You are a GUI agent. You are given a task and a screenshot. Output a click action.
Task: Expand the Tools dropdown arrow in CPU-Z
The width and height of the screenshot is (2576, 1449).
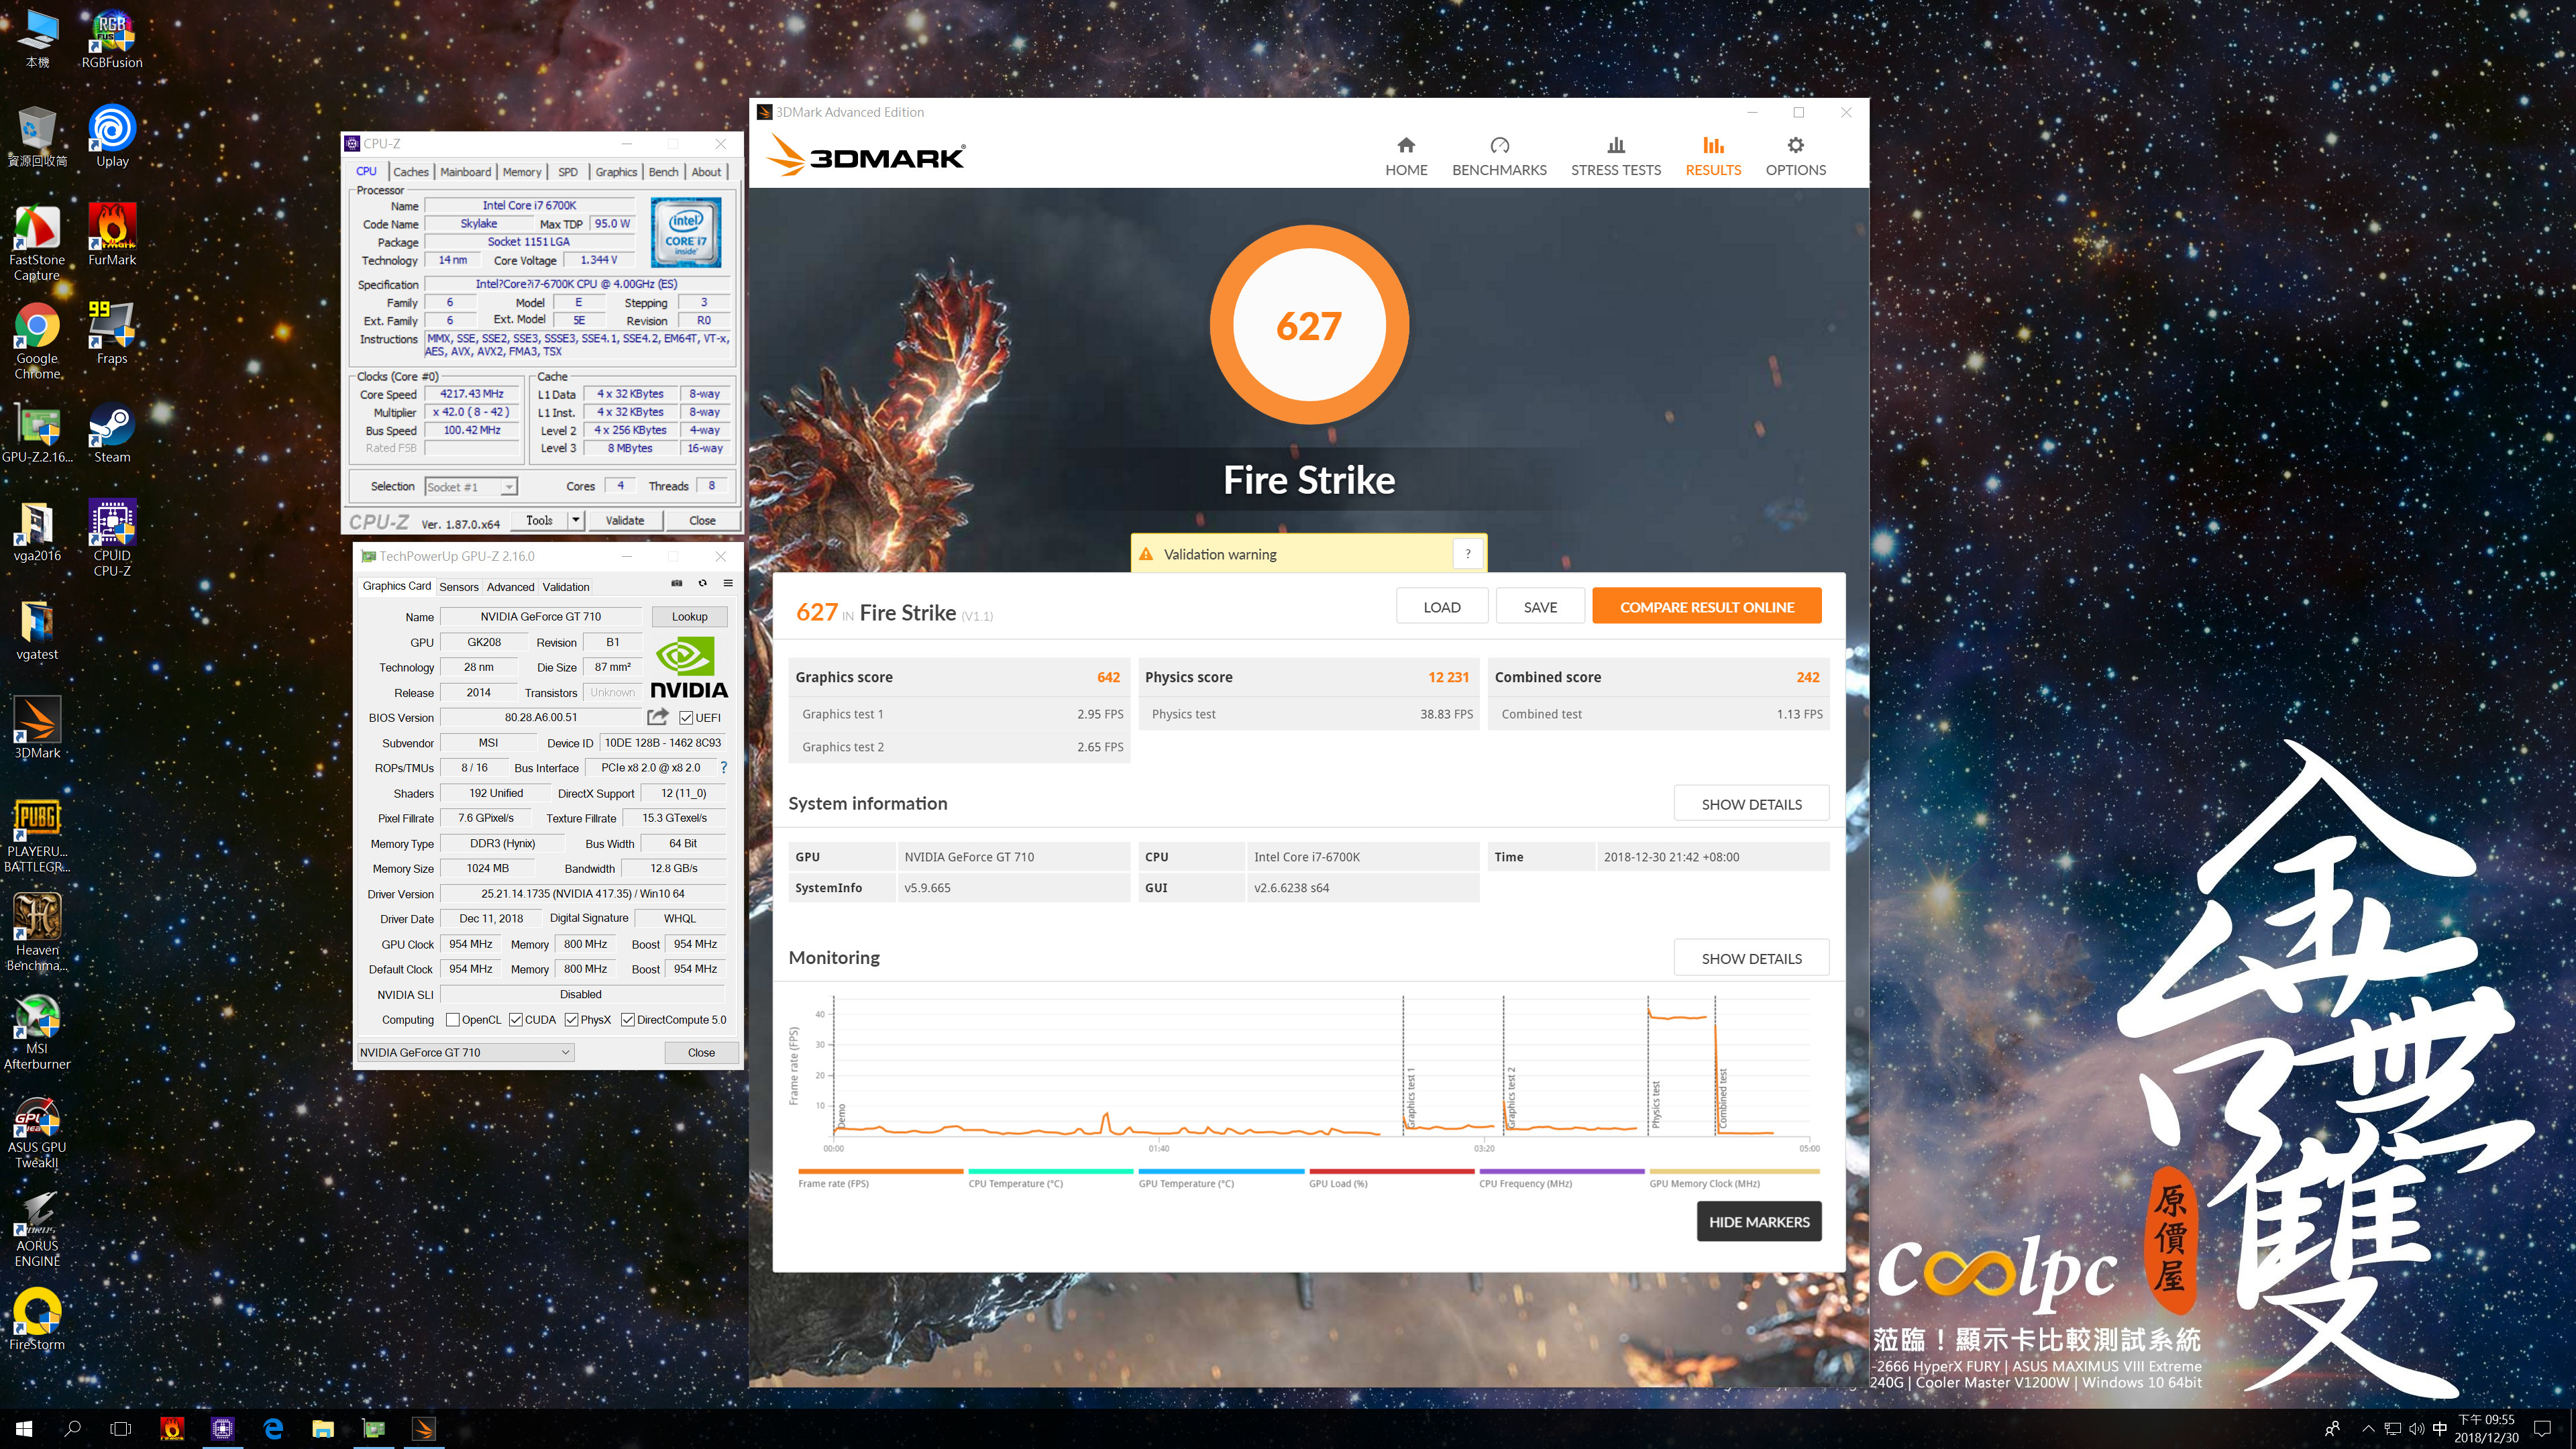point(576,520)
